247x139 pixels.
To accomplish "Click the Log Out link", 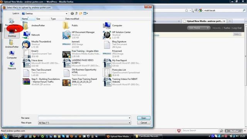I will pyautogui.click(x=237, y=28).
